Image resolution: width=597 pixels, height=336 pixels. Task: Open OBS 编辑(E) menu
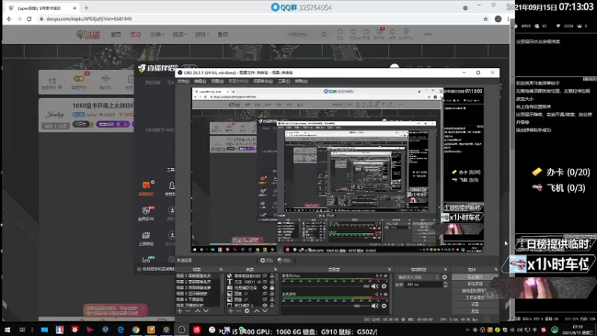(200, 81)
